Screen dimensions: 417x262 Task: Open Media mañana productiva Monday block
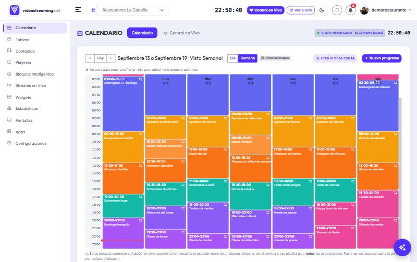click(165, 149)
